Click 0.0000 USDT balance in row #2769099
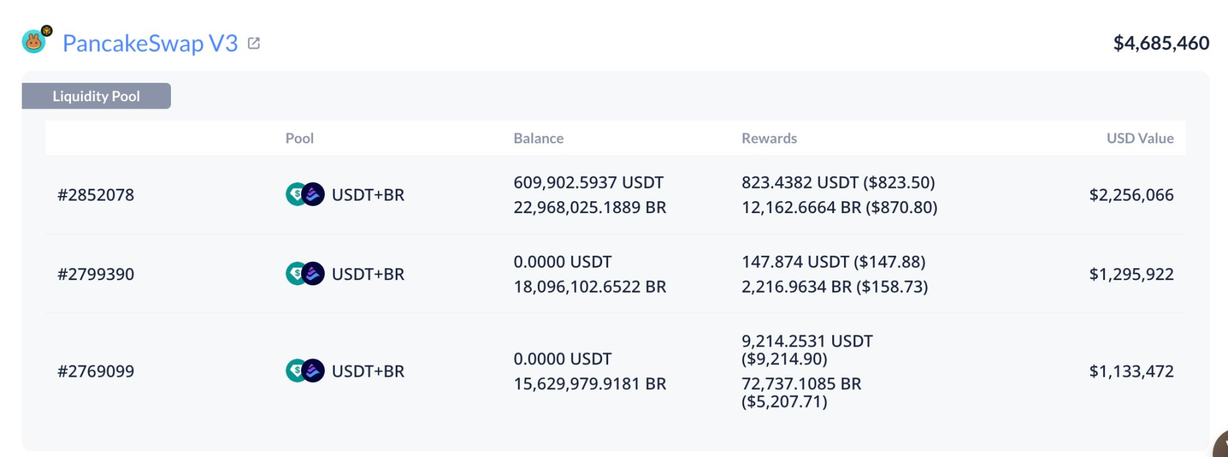 click(562, 358)
